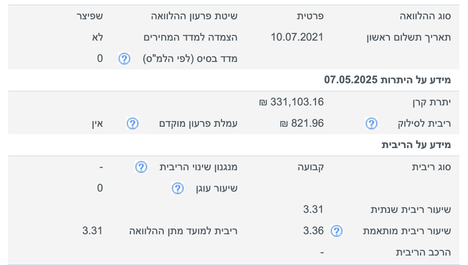Click the 3.36 adjusted interest rate value
The height and width of the screenshot is (265, 468).
coord(314,231)
